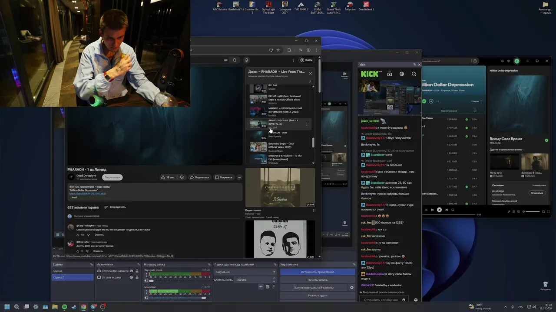The height and width of the screenshot is (312, 556).
Task: Add a new scene transition with plus icon
Action: click(x=261, y=286)
